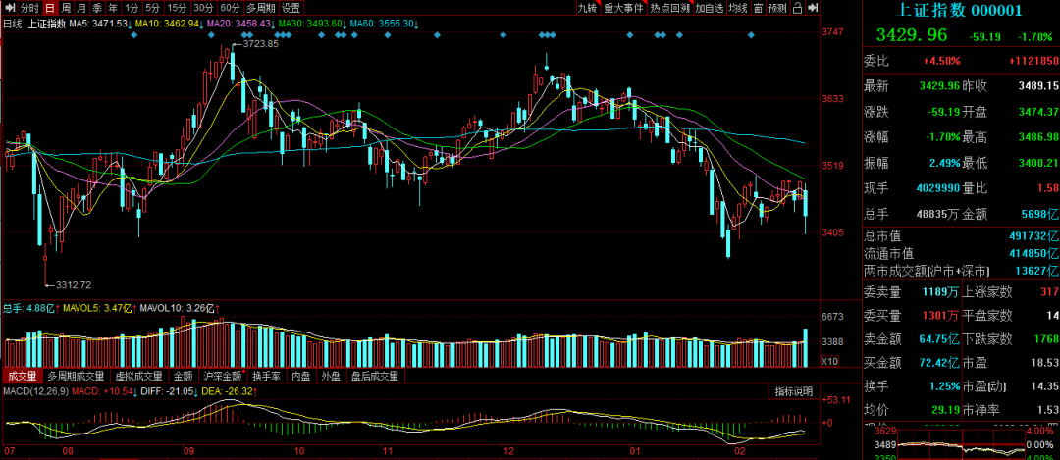The height and width of the screenshot is (460, 1060).
Task: Click the last blue diamond event marker
Action: click(x=751, y=34)
